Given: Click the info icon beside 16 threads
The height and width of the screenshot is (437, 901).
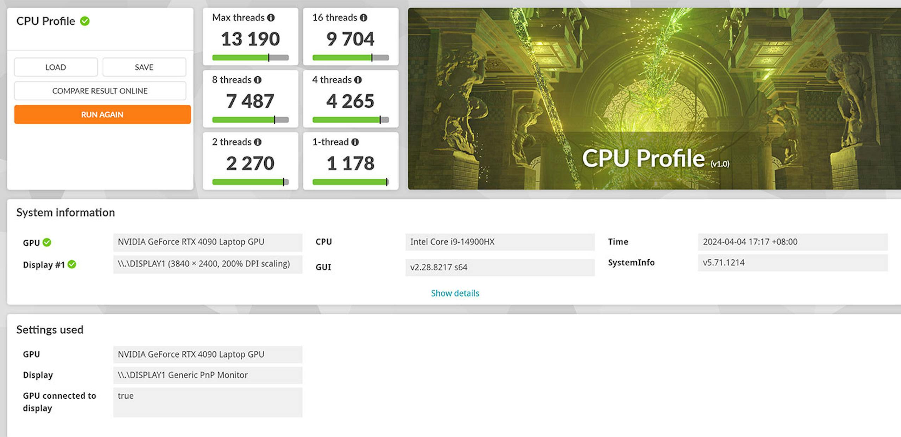Looking at the screenshot, I should (364, 18).
